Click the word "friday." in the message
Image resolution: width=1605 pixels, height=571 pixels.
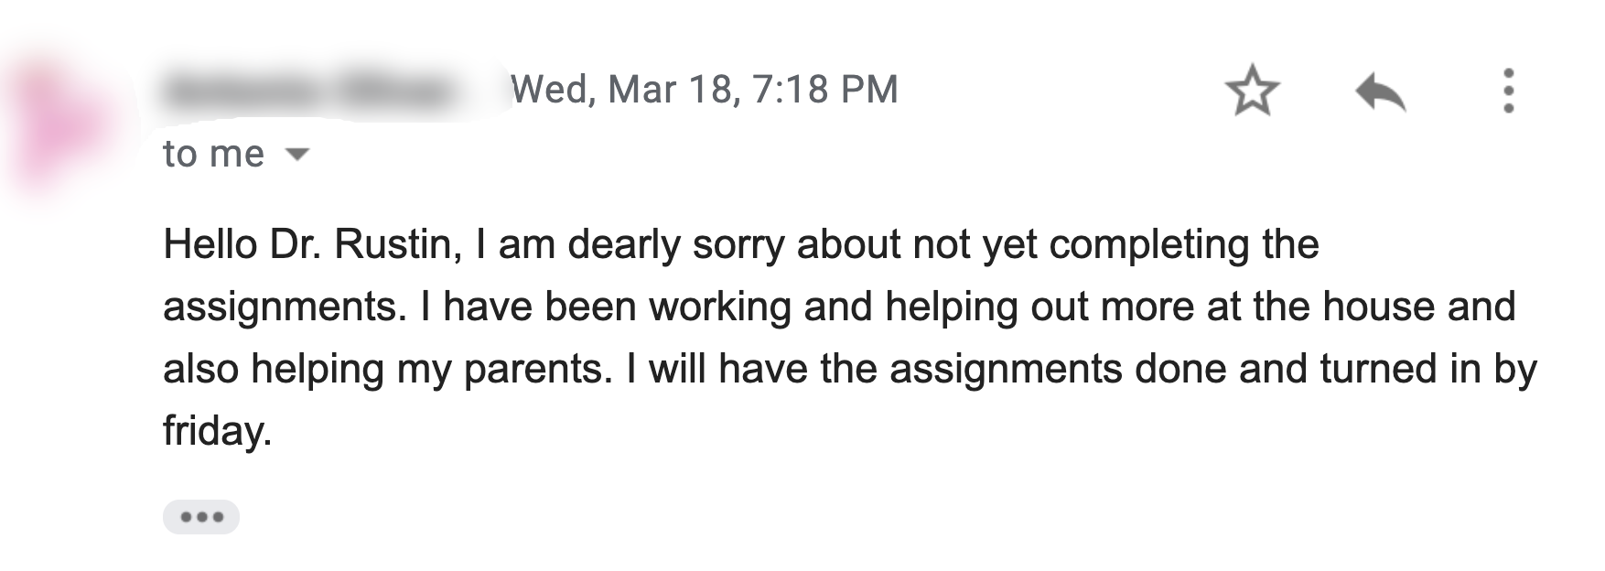click(x=218, y=431)
